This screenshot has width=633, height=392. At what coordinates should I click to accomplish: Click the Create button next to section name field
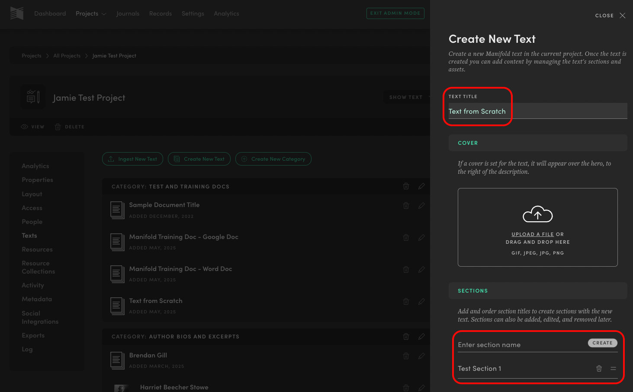click(x=602, y=343)
